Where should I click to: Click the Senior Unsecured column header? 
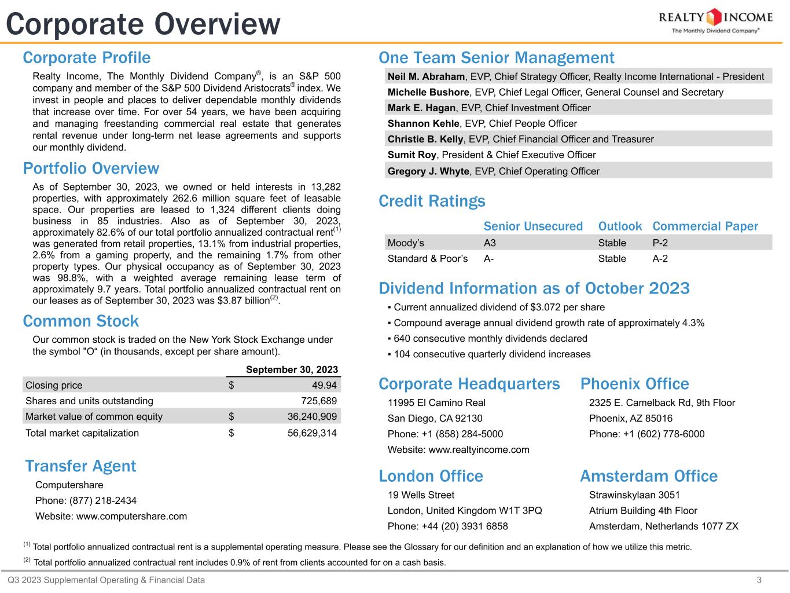[533, 226]
